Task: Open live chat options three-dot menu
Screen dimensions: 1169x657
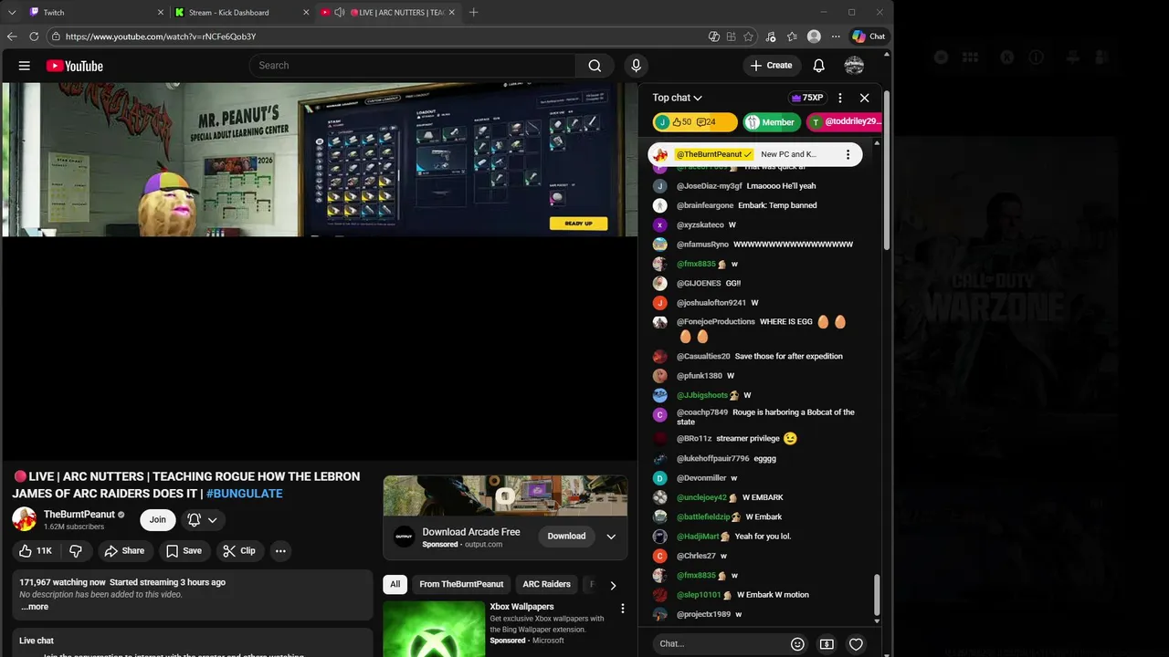Action: click(840, 98)
